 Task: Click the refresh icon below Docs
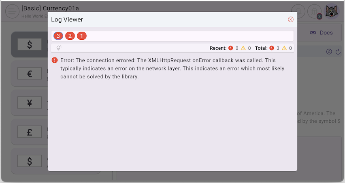pos(338,52)
